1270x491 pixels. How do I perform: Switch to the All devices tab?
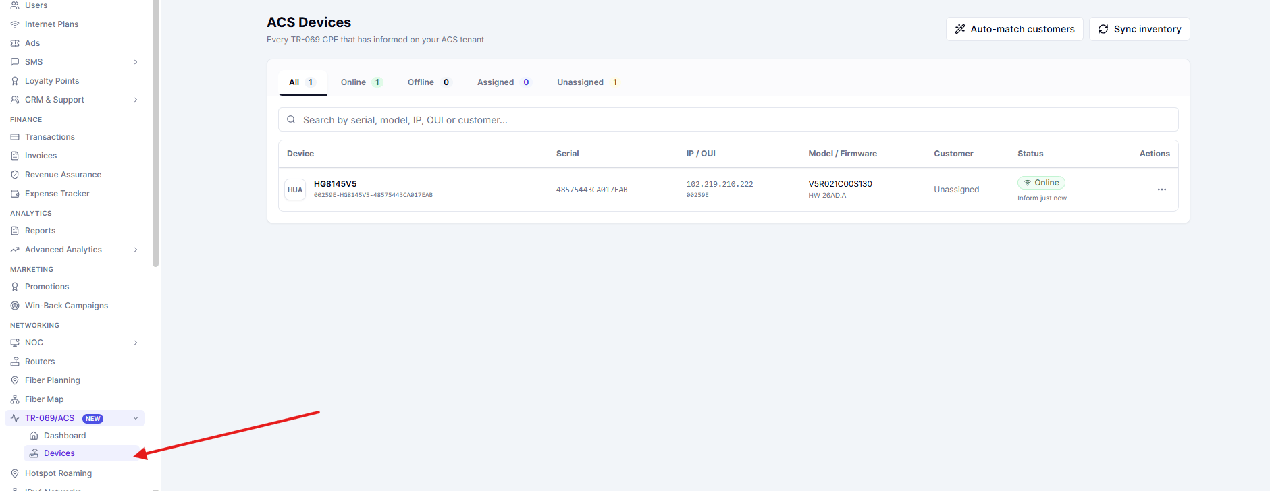coord(302,82)
